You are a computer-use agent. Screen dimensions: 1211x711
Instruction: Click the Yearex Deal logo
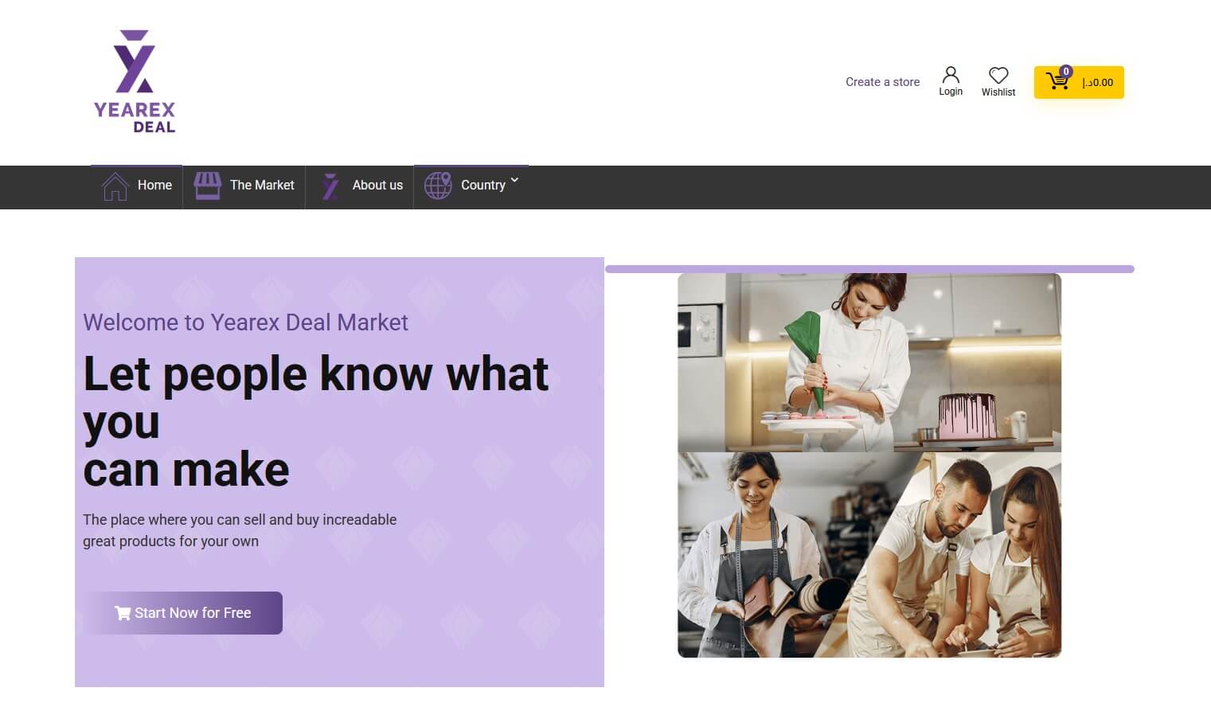click(135, 82)
